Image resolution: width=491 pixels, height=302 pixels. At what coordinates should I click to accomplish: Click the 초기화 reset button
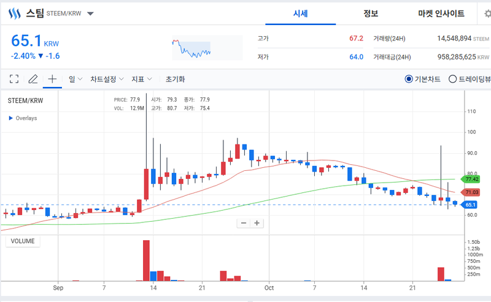[175, 79]
